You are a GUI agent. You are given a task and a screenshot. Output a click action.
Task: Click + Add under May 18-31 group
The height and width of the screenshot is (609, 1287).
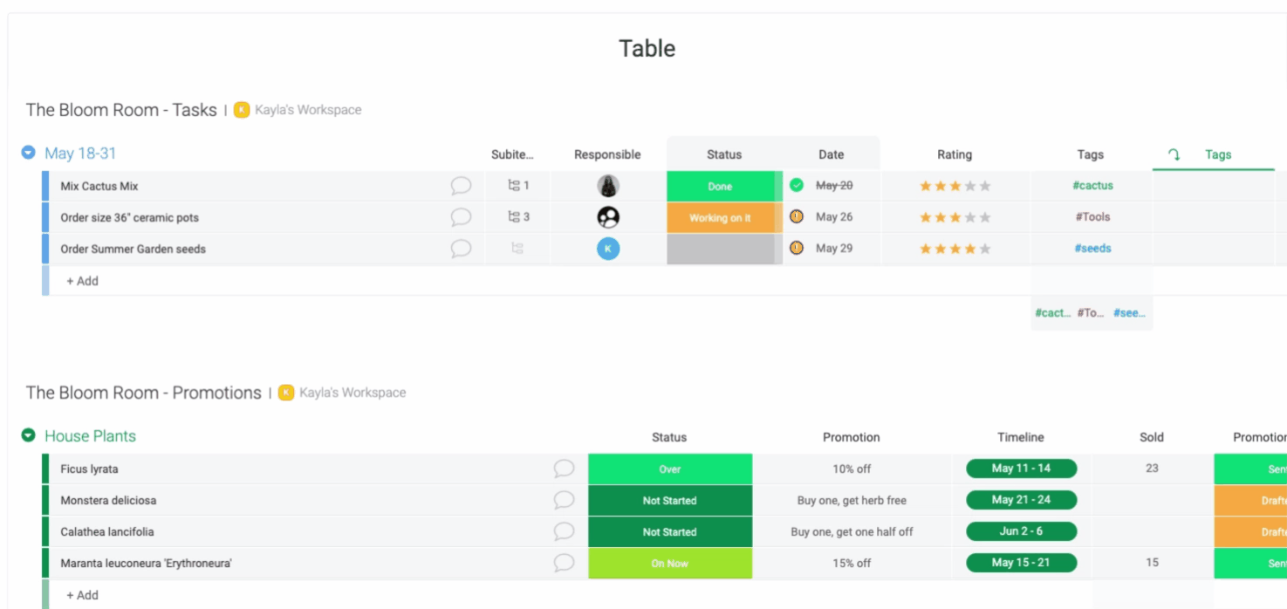83,281
